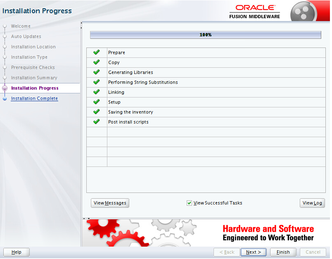Uncheck the View Successful Tasks checkbox
The width and height of the screenshot is (332, 259).
coord(189,203)
